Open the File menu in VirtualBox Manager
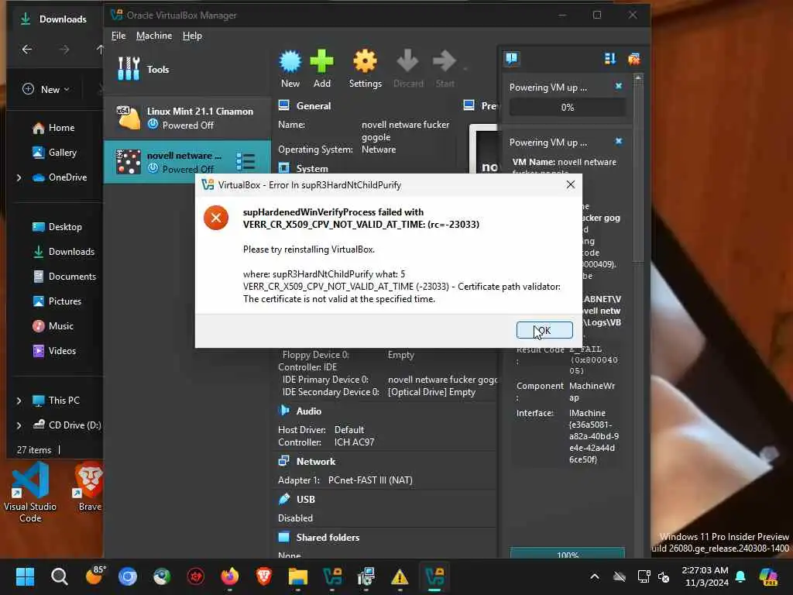This screenshot has width=793, height=595. pyautogui.click(x=118, y=36)
